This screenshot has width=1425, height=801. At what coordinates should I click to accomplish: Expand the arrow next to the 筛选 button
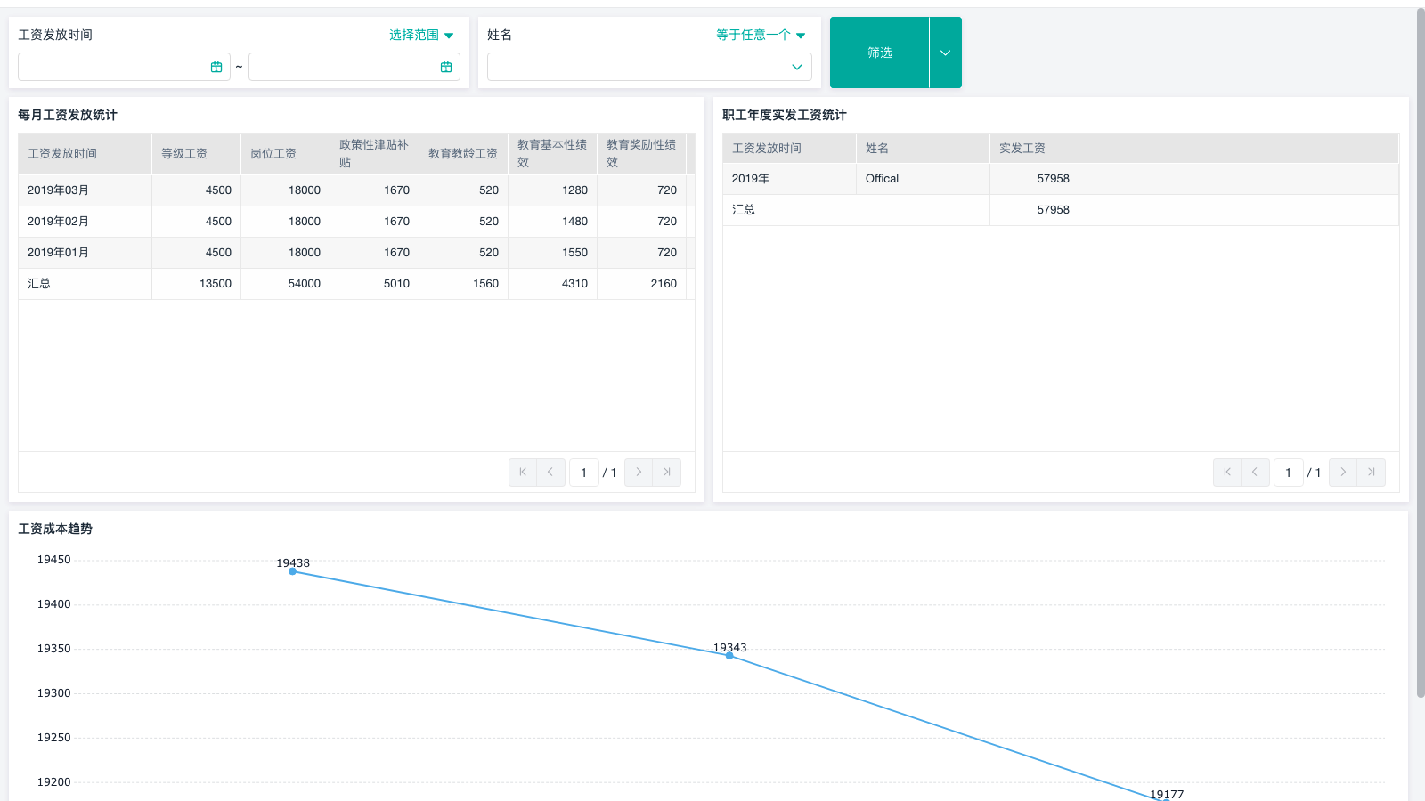[946, 53]
